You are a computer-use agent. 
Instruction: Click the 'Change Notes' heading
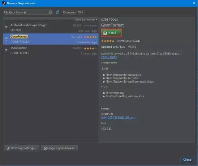click(109, 63)
